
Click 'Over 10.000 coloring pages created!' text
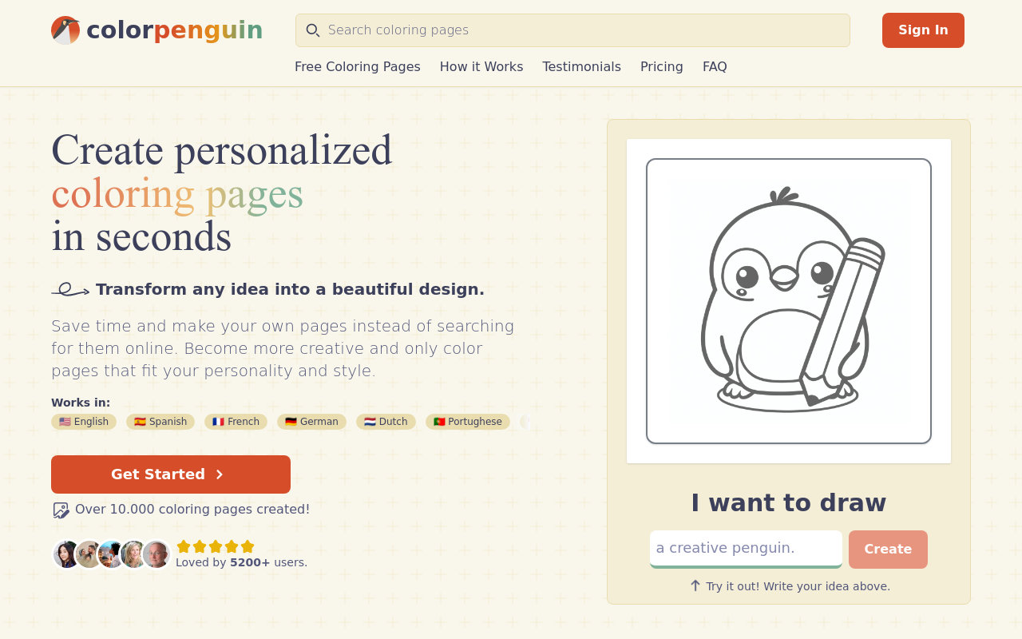click(192, 509)
